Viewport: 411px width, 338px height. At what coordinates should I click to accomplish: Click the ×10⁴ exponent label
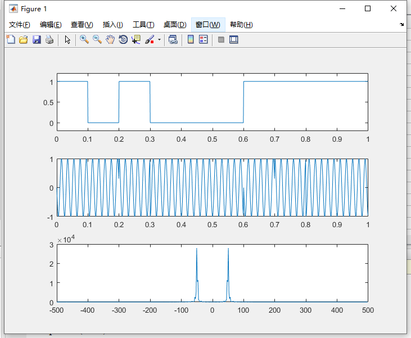coord(66,240)
